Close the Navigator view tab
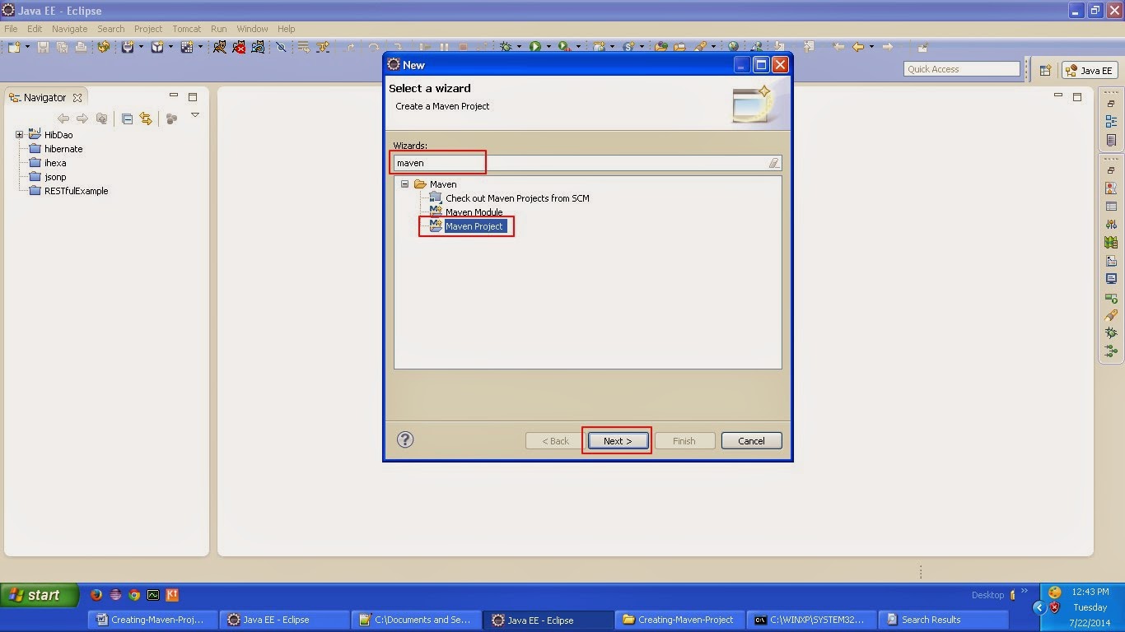The height and width of the screenshot is (632, 1125). 77,98
